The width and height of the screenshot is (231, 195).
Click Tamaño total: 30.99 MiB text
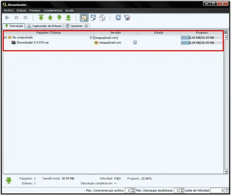58,178
